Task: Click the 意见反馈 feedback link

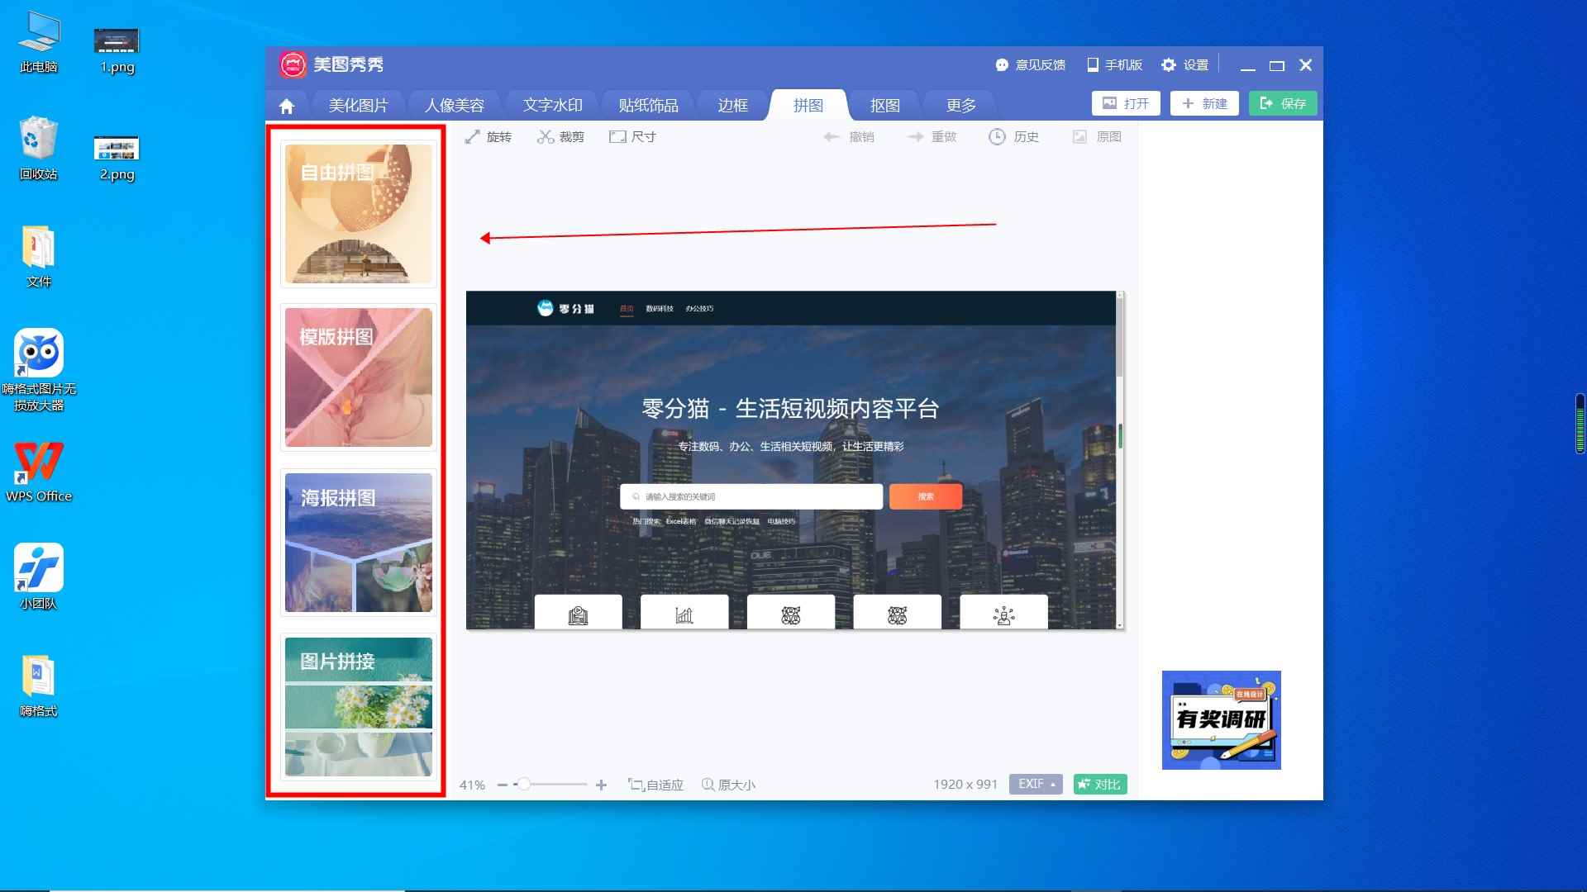Action: point(1032,64)
